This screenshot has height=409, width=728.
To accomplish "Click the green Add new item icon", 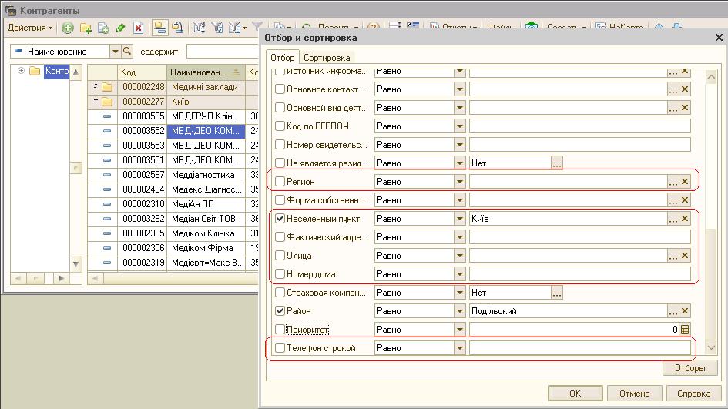I will pyautogui.click(x=68, y=28).
